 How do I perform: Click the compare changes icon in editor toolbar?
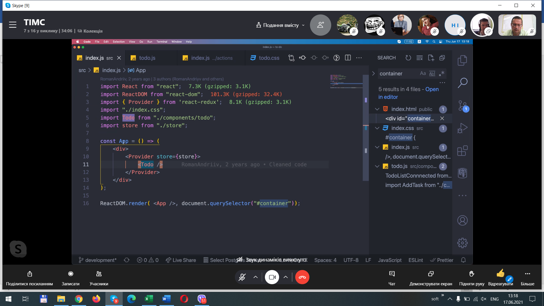(x=291, y=58)
